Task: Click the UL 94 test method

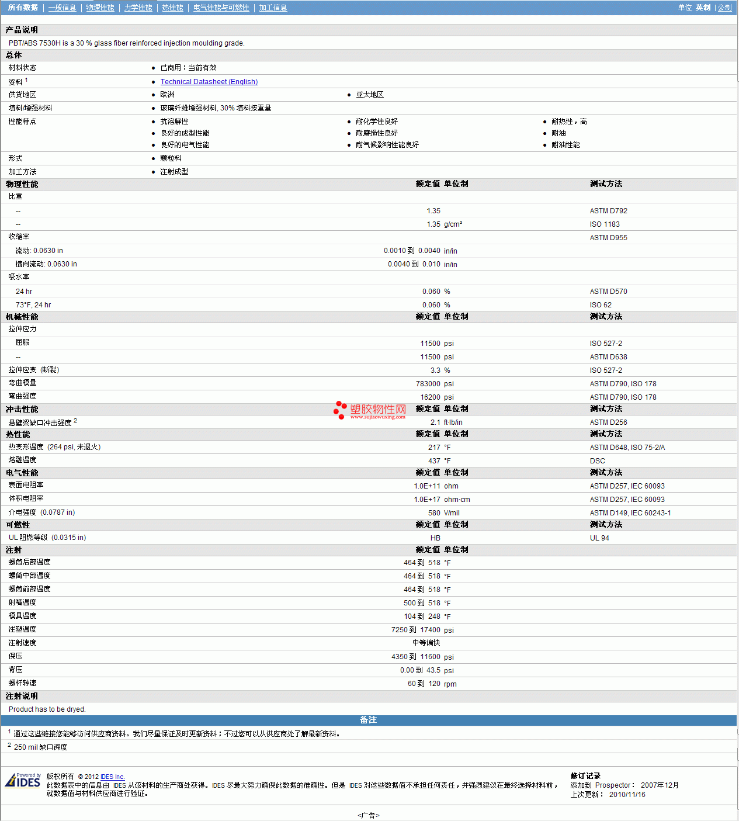Action: pos(599,538)
